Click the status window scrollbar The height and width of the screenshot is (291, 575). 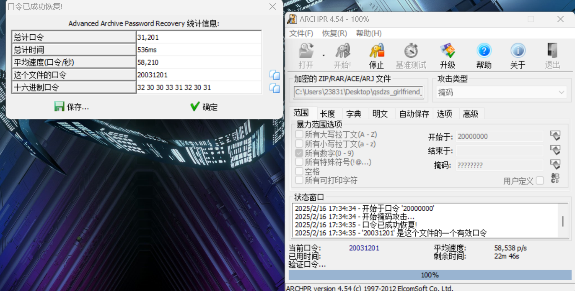click(x=562, y=221)
